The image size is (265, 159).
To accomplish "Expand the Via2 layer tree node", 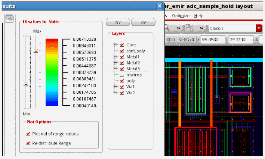I will click(115, 92).
